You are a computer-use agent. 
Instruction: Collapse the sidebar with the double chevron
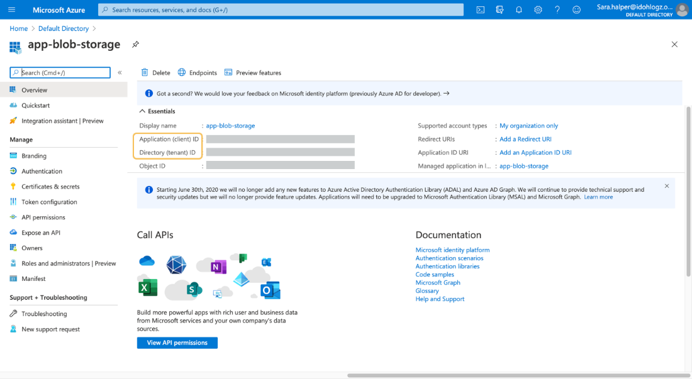pyautogui.click(x=120, y=73)
